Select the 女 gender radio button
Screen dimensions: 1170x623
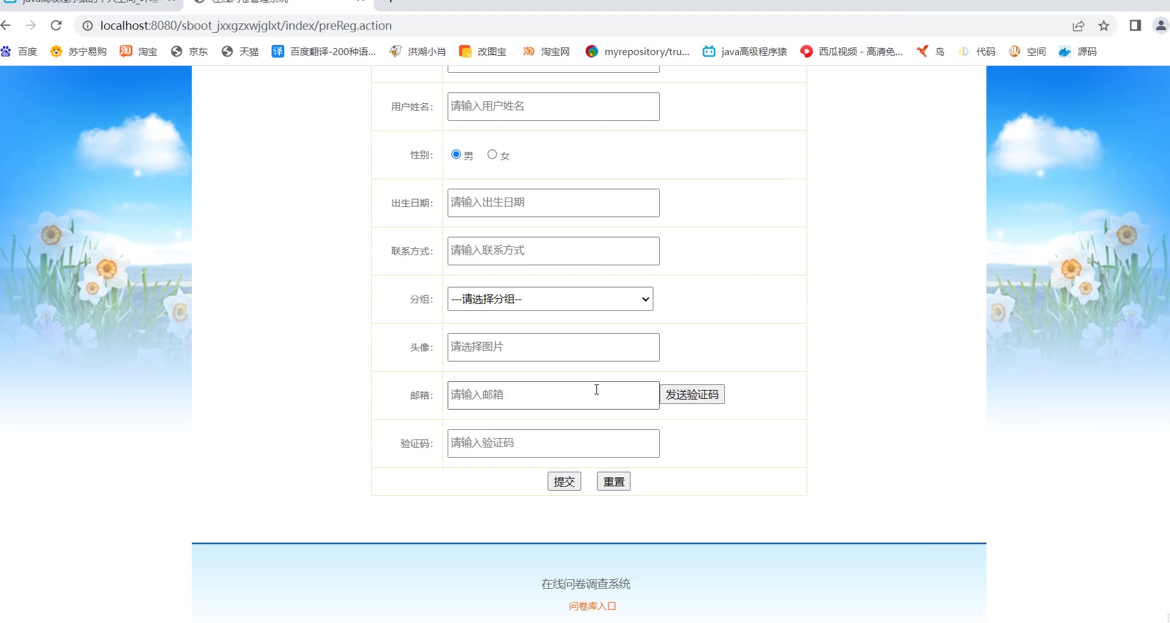click(492, 154)
